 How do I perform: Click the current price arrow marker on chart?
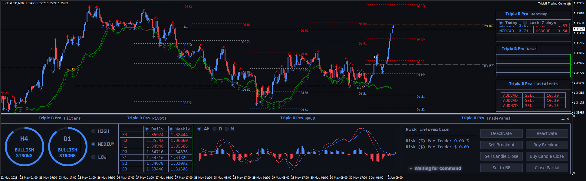pos(392,27)
